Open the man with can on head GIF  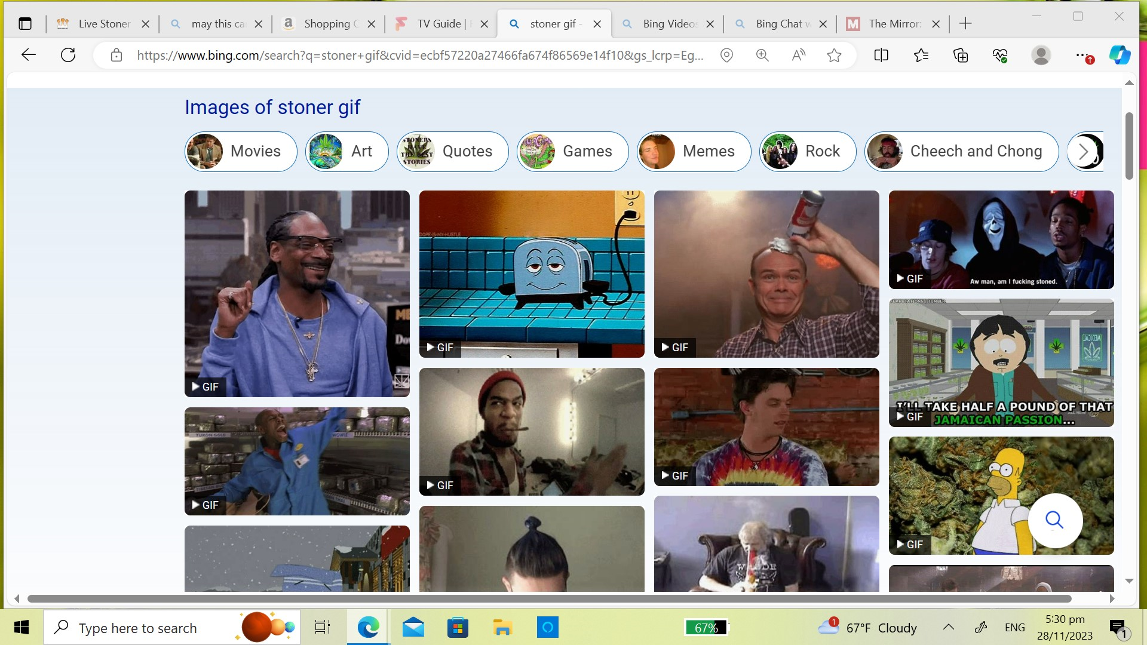click(766, 274)
